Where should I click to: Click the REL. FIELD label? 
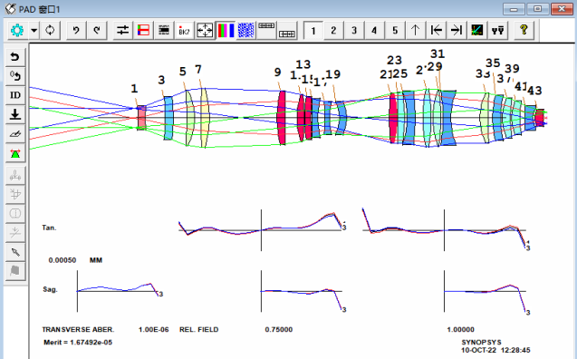198,330
